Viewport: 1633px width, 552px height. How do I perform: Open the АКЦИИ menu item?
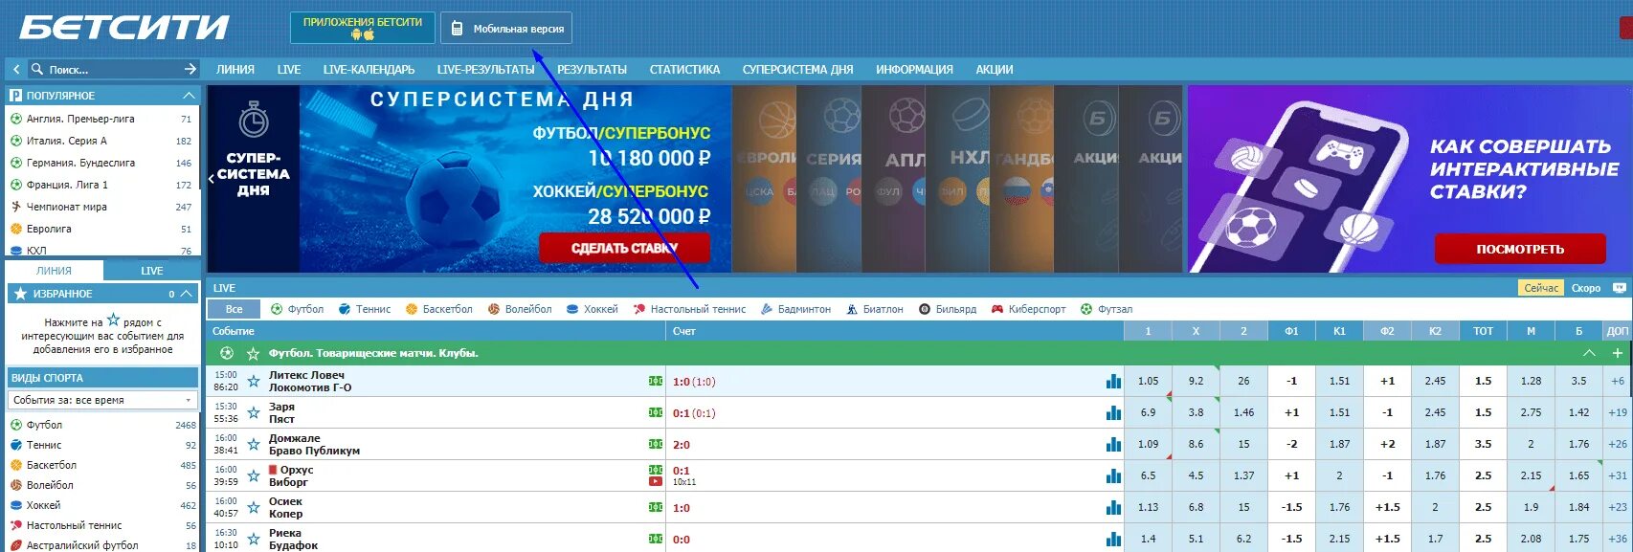pyautogui.click(x=995, y=69)
